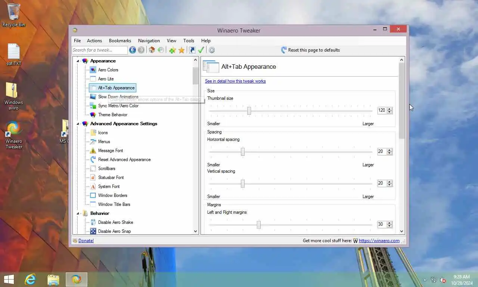The image size is (478, 287).
Task: Select the sdf.TXT file on desktop
Action: point(14,55)
